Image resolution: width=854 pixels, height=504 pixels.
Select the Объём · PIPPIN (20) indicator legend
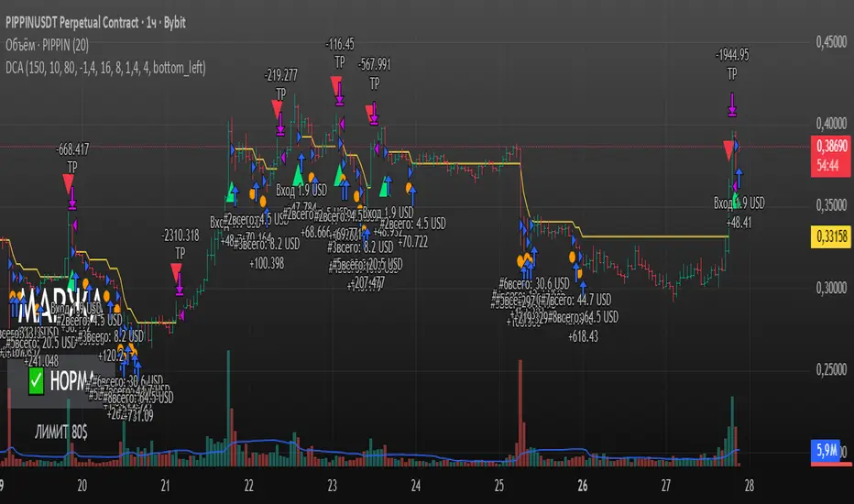tap(47, 45)
